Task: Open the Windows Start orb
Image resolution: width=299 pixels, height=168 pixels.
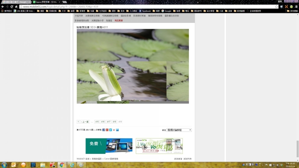Action: point(4,165)
